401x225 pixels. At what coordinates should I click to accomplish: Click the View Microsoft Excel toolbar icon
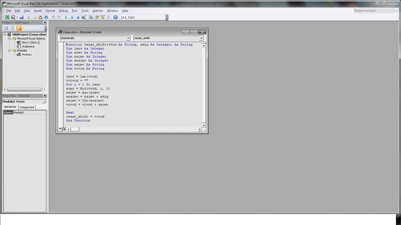point(7,17)
